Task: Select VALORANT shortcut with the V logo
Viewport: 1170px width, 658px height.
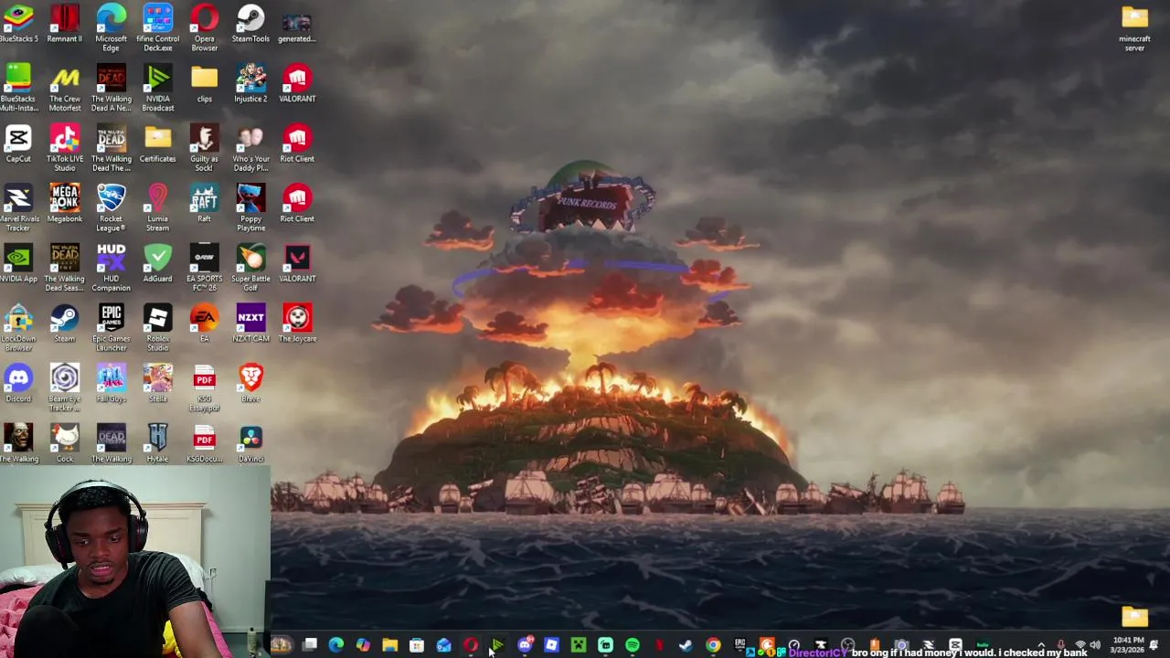Action: (297, 264)
